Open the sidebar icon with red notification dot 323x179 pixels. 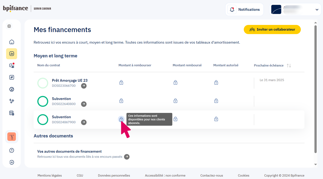click(x=12, y=66)
